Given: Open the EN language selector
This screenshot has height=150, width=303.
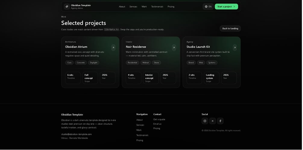Looking at the screenshot, I should pos(208,7).
